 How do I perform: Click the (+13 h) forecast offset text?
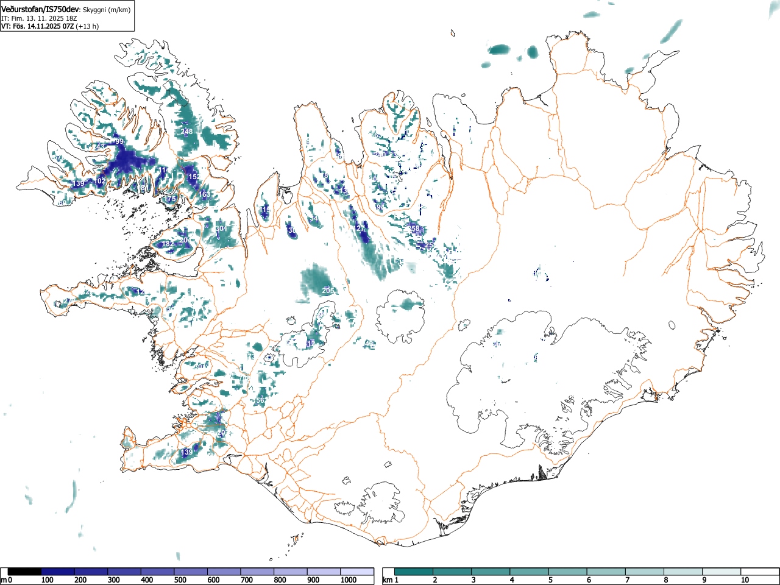point(87,26)
